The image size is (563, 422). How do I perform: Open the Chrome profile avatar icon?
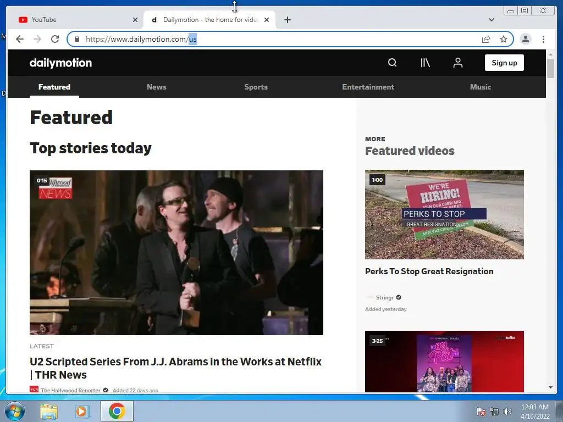[x=525, y=39]
